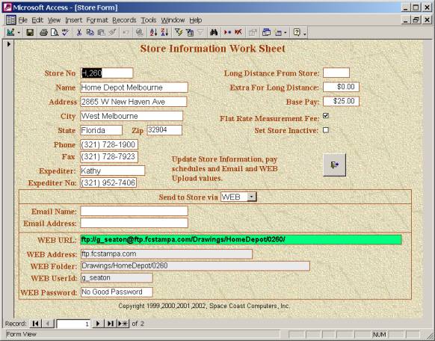
Task: Click the form icon left of File menu
Action: pos(10,20)
